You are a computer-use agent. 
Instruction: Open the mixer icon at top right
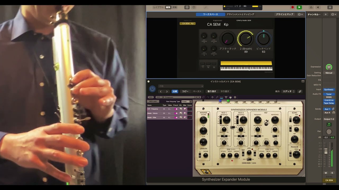pyautogui.click(x=330, y=7)
